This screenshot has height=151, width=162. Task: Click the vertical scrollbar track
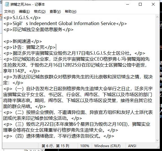click(157, 79)
